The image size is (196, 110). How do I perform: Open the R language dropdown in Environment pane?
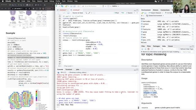tap(142, 16)
